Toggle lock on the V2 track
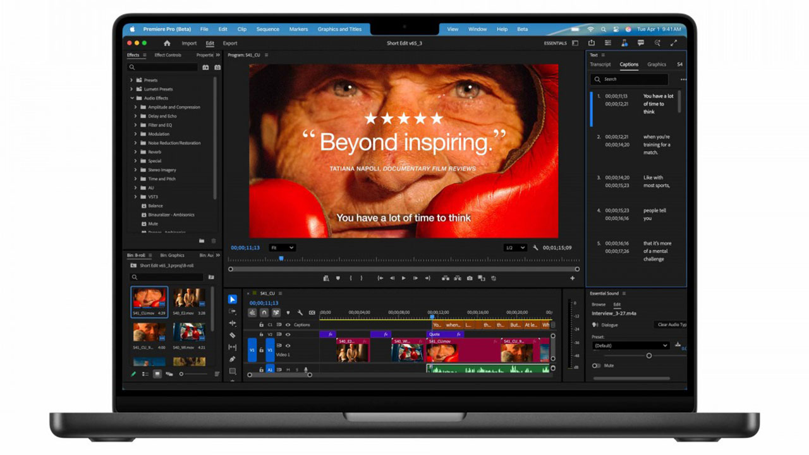The width and height of the screenshot is (809, 455). coord(261,334)
